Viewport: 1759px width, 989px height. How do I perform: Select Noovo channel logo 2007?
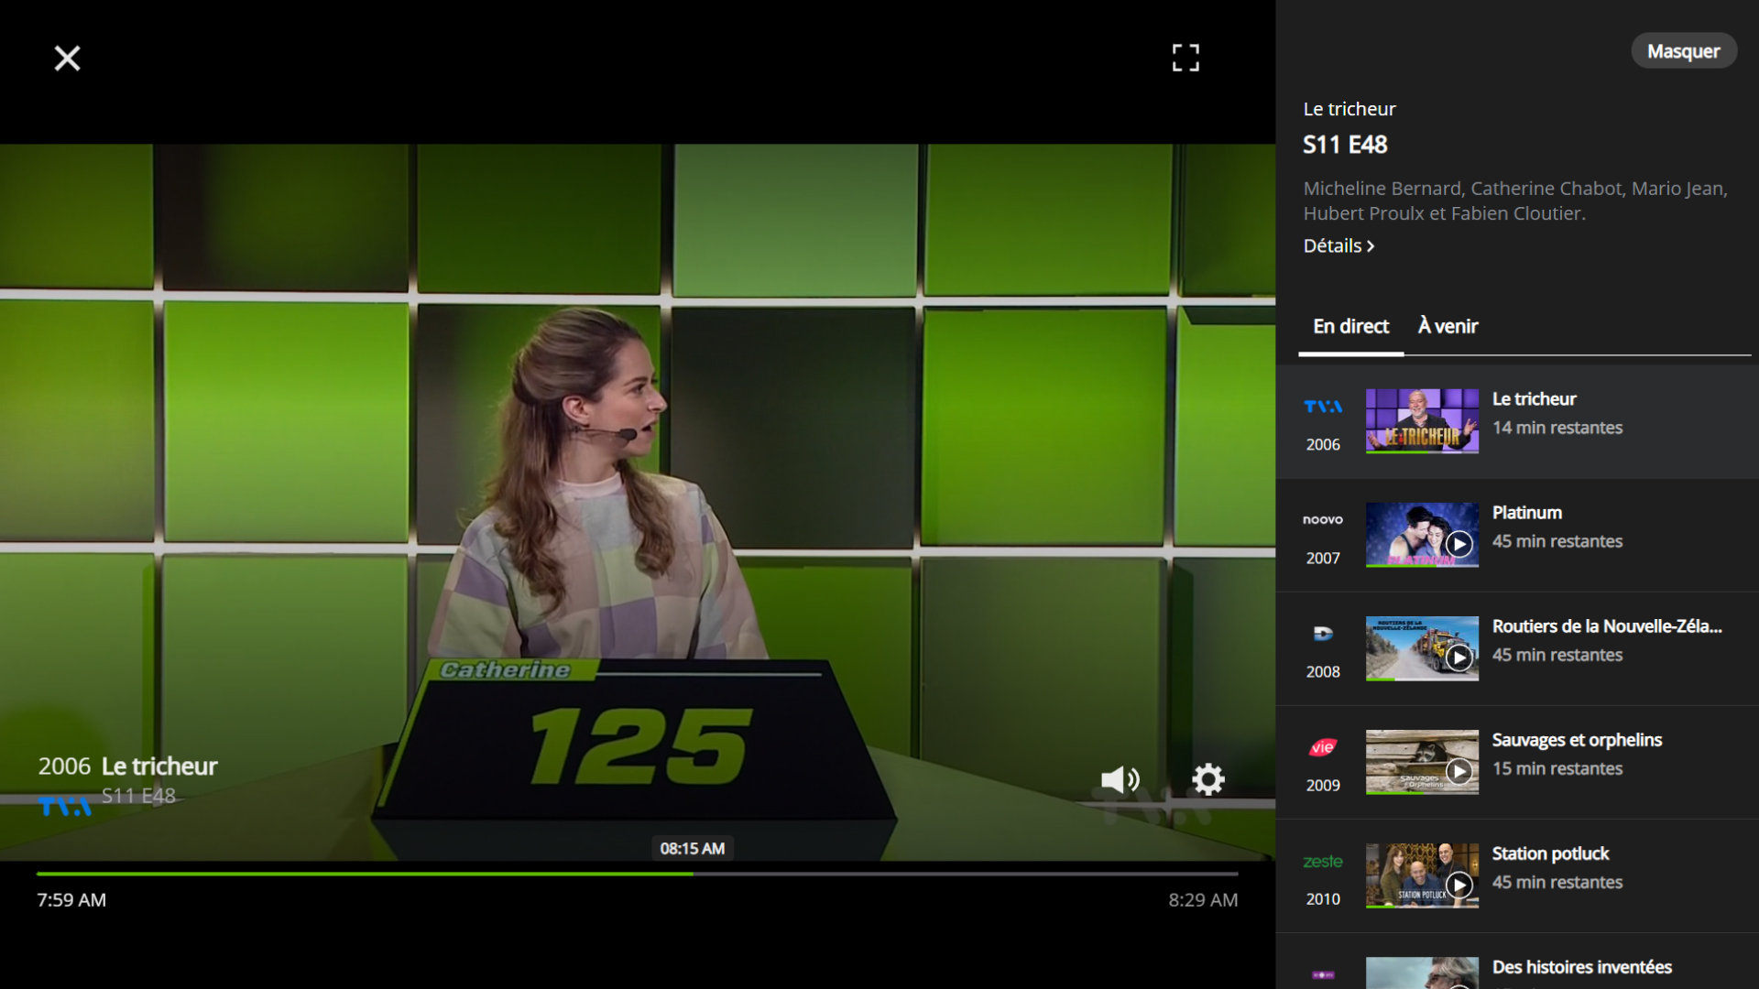[x=1323, y=519]
